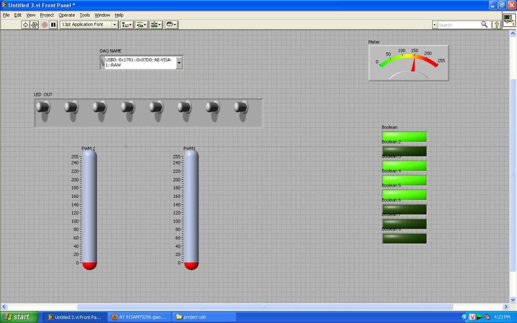
Task: Open the Resize Objects tool
Action: click(x=156, y=25)
